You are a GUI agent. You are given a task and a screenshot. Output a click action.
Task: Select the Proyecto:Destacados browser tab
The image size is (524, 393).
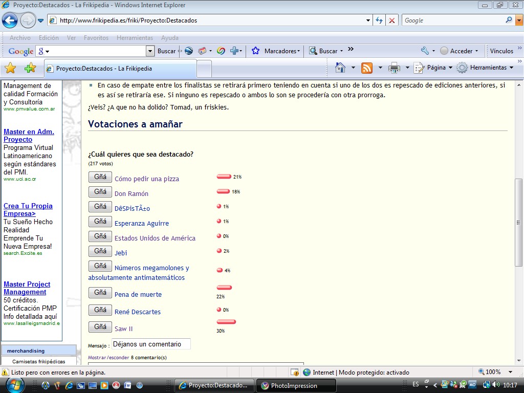(x=120, y=69)
